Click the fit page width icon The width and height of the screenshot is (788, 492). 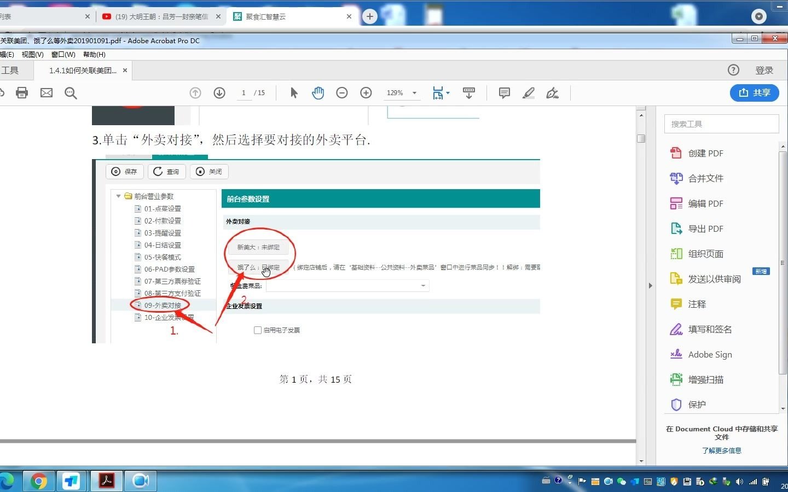pyautogui.click(x=438, y=93)
